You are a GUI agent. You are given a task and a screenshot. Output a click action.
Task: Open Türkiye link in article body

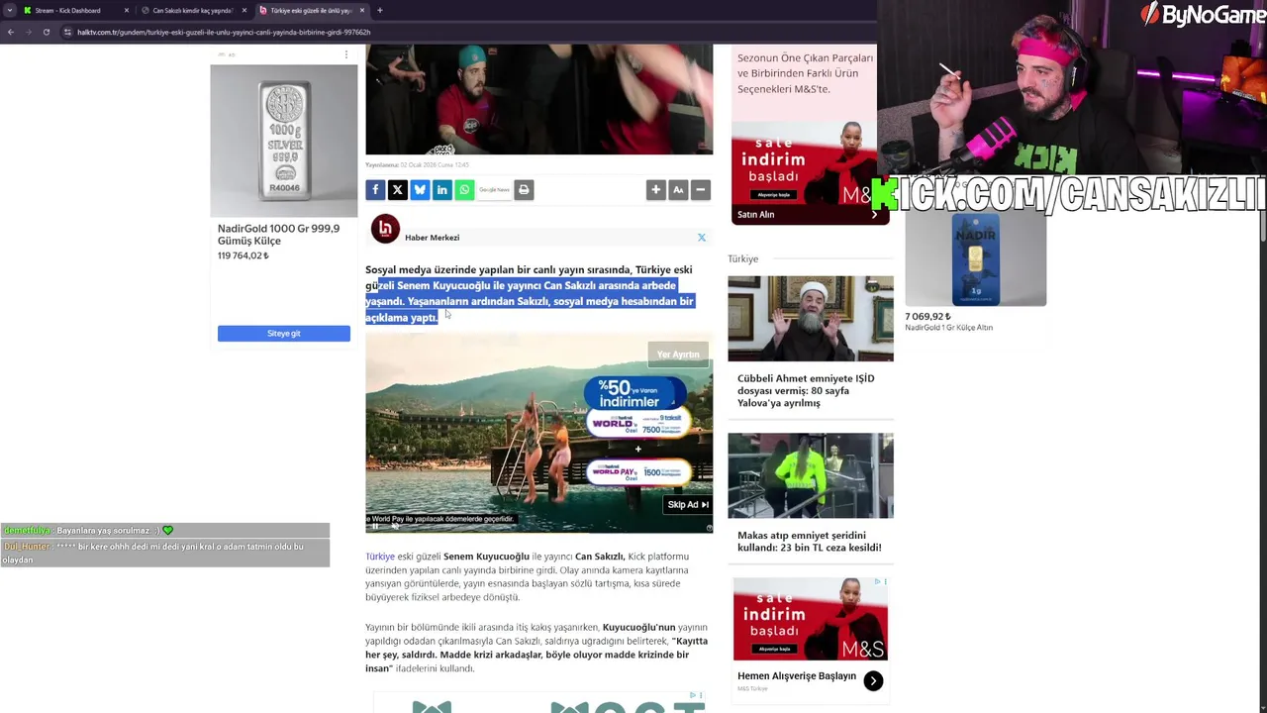[380, 557]
